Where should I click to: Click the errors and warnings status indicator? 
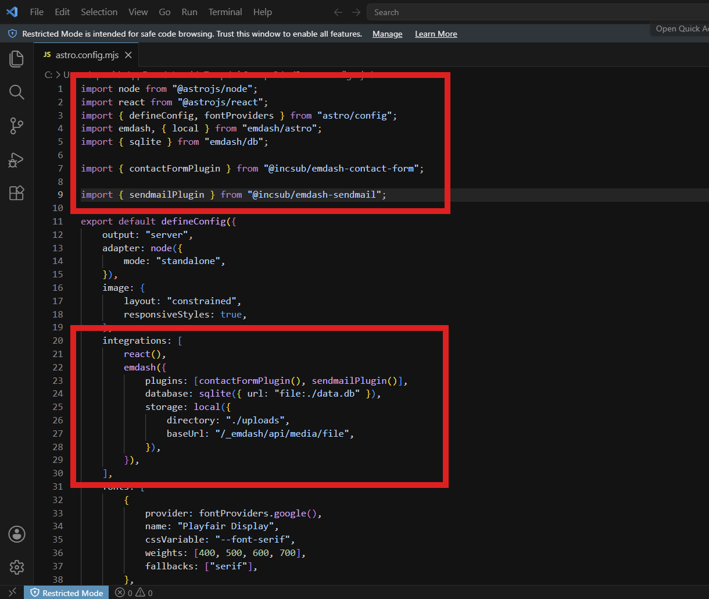tap(134, 593)
